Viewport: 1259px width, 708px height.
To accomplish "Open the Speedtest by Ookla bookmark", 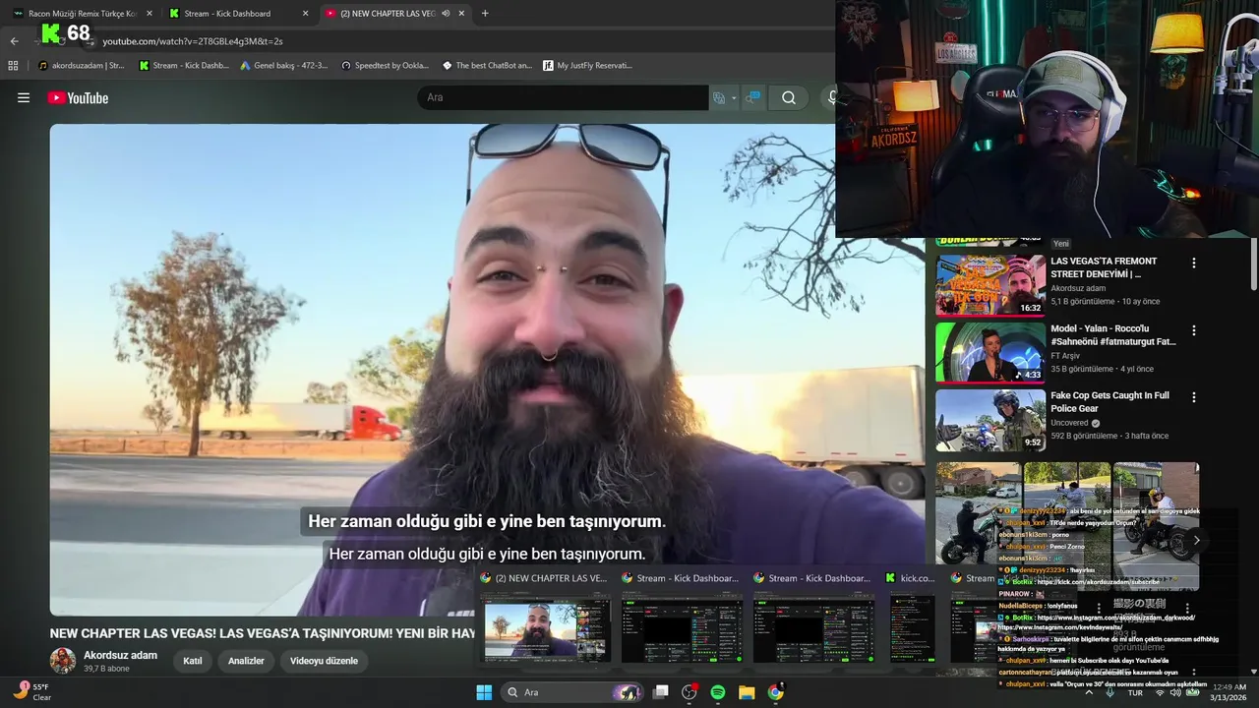I will point(386,66).
